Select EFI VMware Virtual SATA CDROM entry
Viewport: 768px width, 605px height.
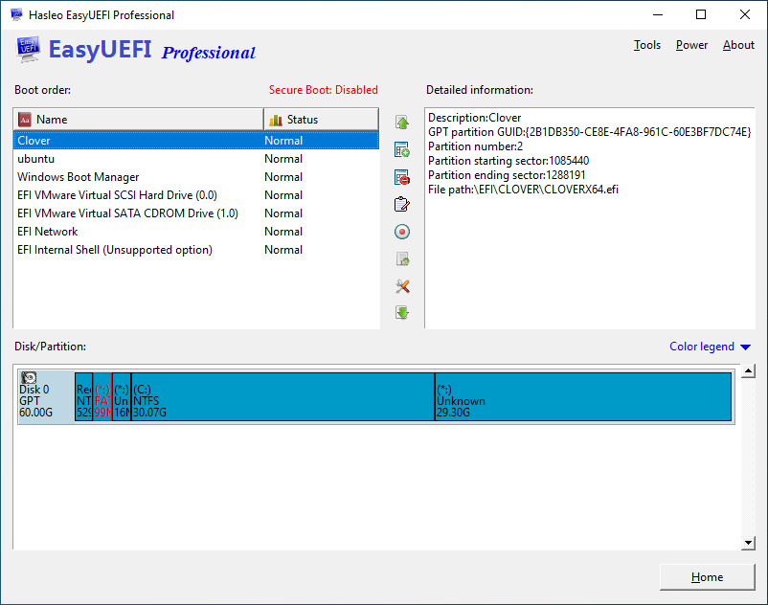click(x=196, y=213)
